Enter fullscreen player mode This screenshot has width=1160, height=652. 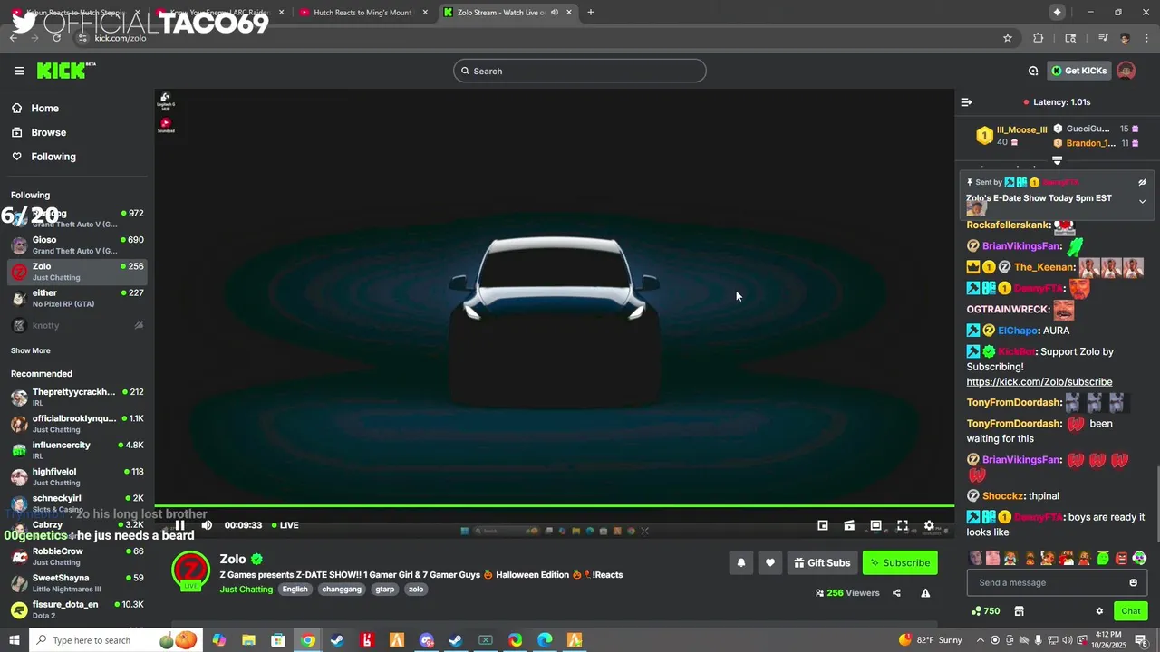(x=903, y=525)
